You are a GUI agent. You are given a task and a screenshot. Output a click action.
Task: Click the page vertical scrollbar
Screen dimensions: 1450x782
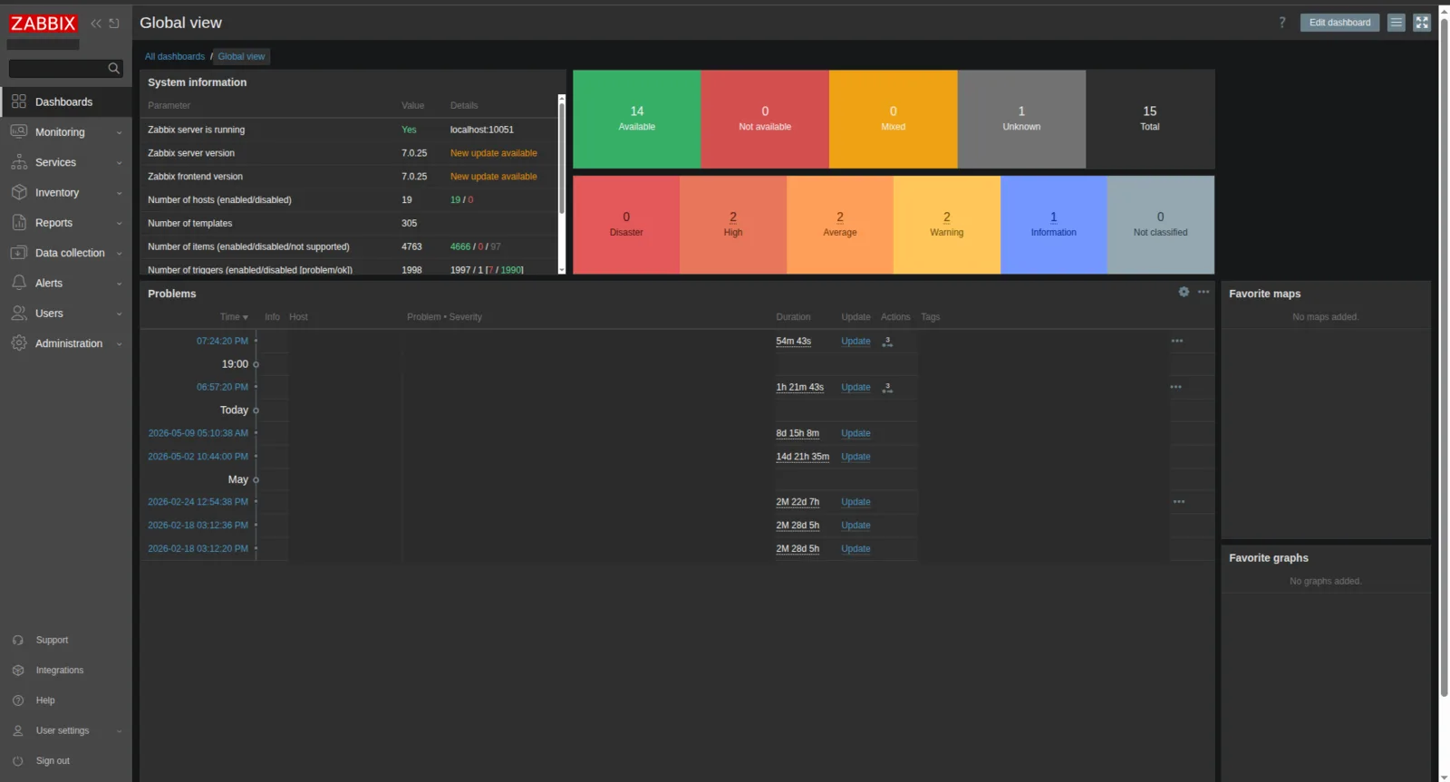tap(1445, 358)
